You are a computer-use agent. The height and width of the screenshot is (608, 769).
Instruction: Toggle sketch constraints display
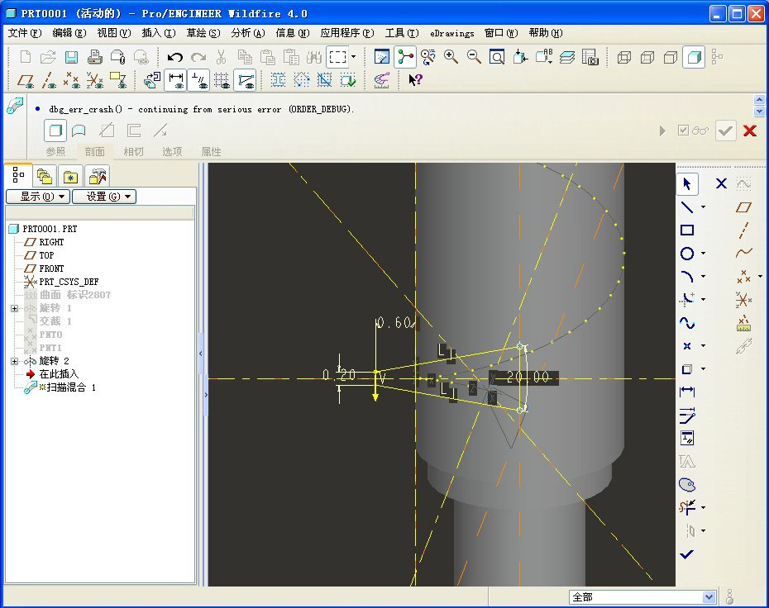click(x=198, y=80)
